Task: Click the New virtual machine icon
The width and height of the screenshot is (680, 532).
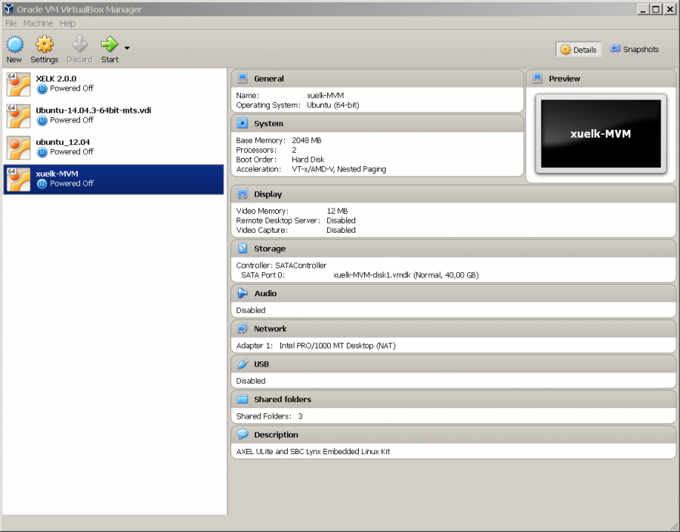Action: click(14, 45)
